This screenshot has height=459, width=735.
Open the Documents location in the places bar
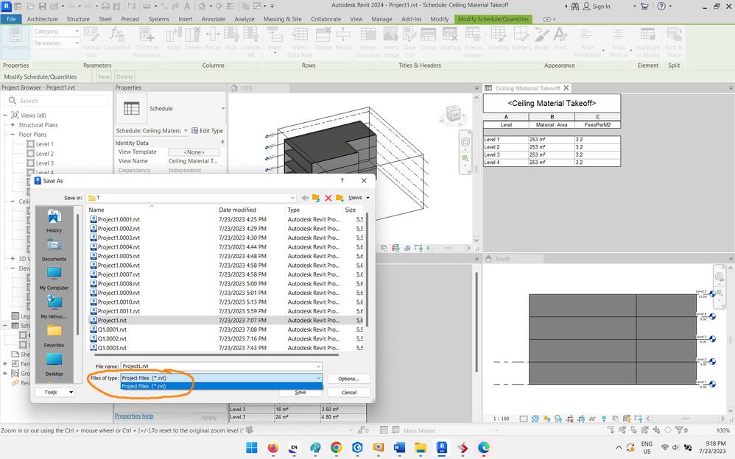point(54,249)
